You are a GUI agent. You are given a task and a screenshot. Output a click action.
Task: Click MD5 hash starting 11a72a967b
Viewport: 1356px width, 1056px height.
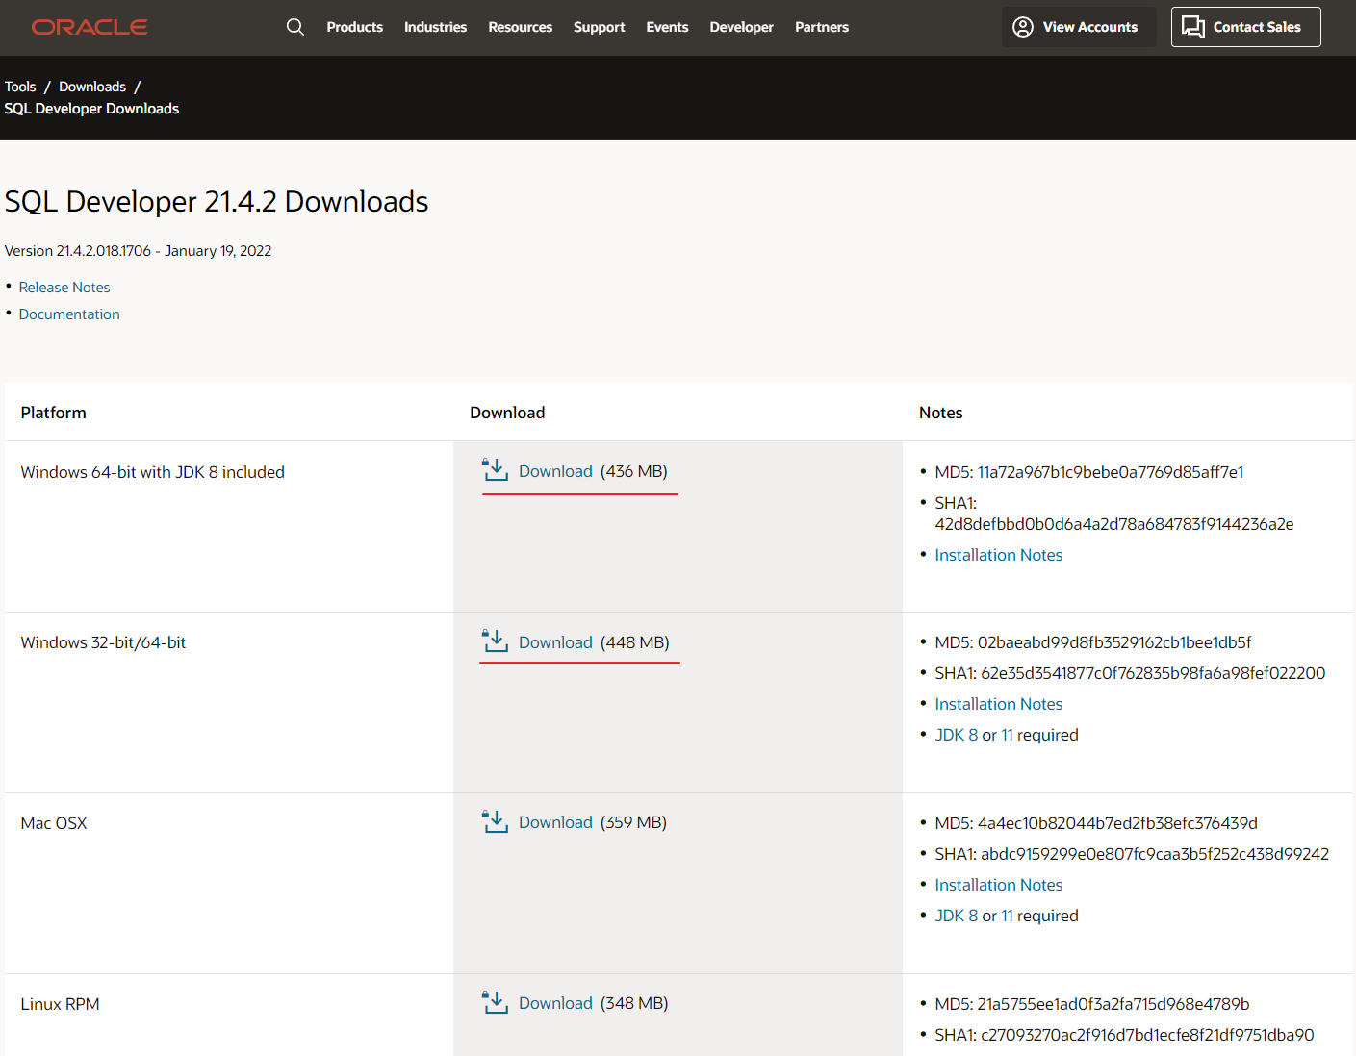click(1089, 472)
